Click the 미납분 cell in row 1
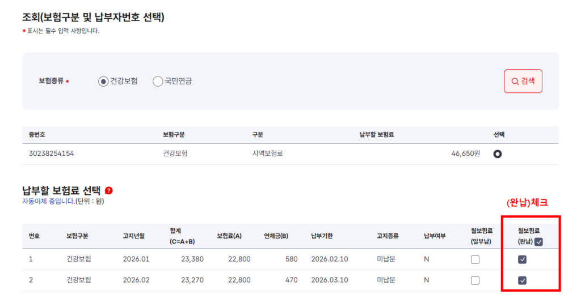 [x=386, y=259]
